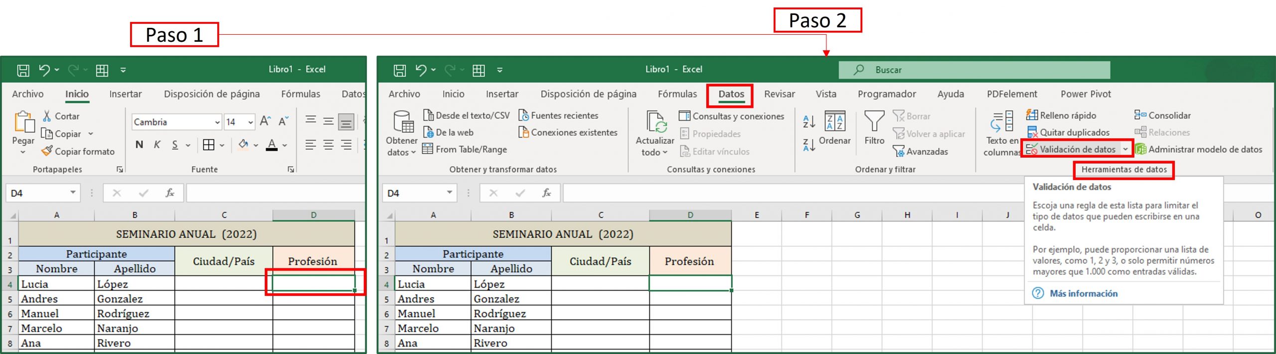The height and width of the screenshot is (354, 1276).
Task: Select the Copiar formato paintbrush
Action: (47, 151)
